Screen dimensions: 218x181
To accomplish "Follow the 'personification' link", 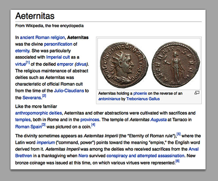I will point(58,44).
